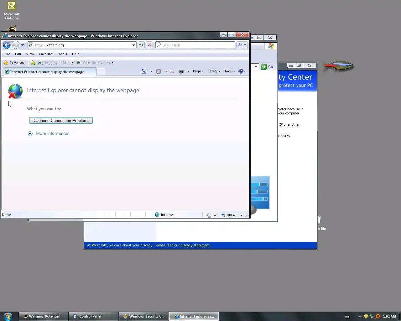Image resolution: width=401 pixels, height=321 pixels.
Task: Click the orange magnifier tray icon
Action: coord(378,316)
